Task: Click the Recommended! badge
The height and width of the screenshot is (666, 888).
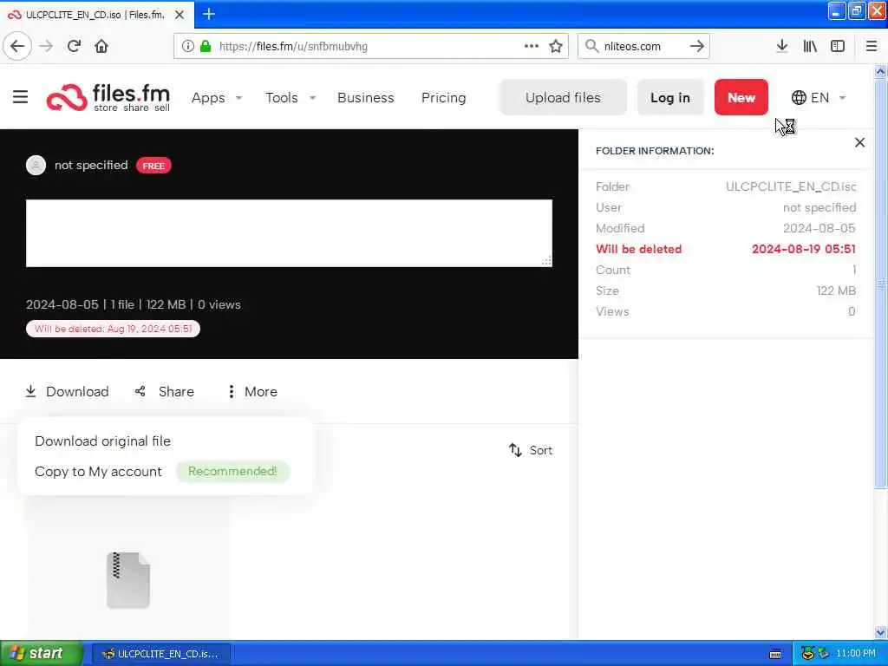Action: point(232,472)
